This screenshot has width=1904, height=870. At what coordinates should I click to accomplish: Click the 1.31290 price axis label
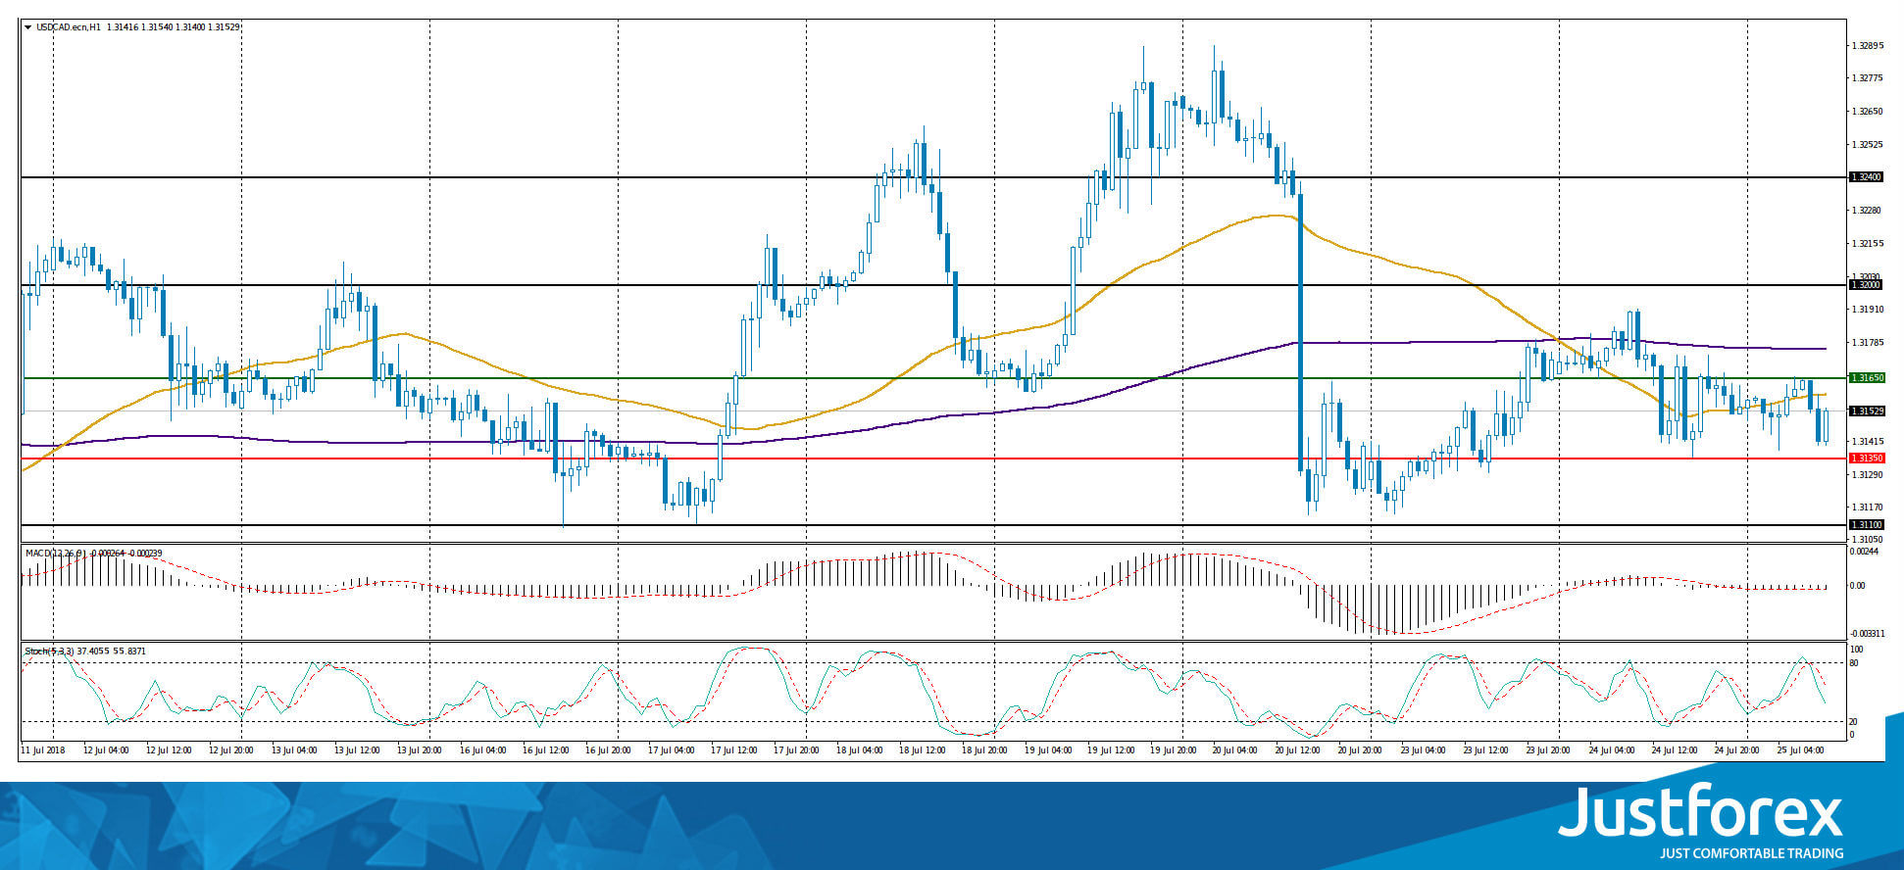tap(1867, 475)
